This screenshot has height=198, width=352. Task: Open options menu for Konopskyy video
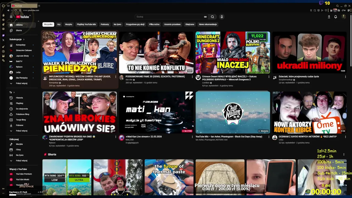(x=116, y=77)
